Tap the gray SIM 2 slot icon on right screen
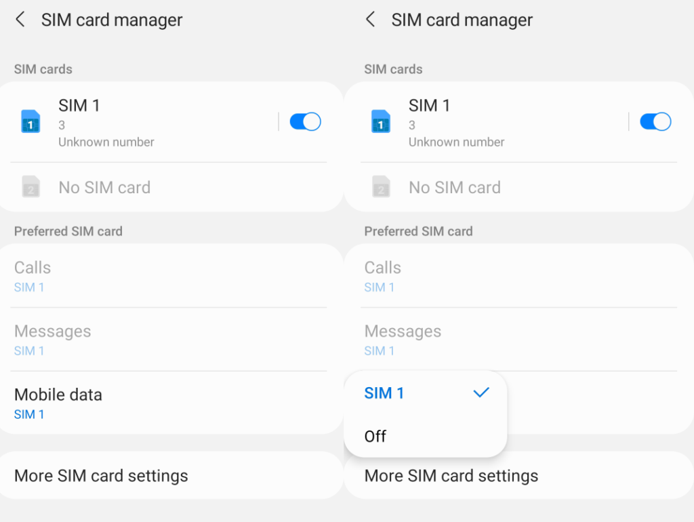This screenshot has height=522, width=694. (381, 186)
